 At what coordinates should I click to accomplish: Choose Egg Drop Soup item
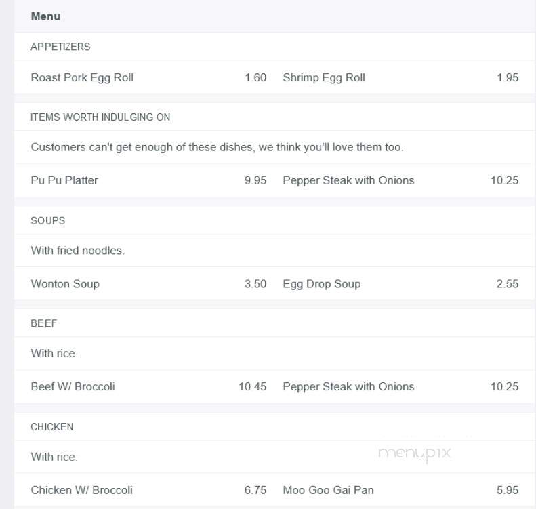[322, 284]
